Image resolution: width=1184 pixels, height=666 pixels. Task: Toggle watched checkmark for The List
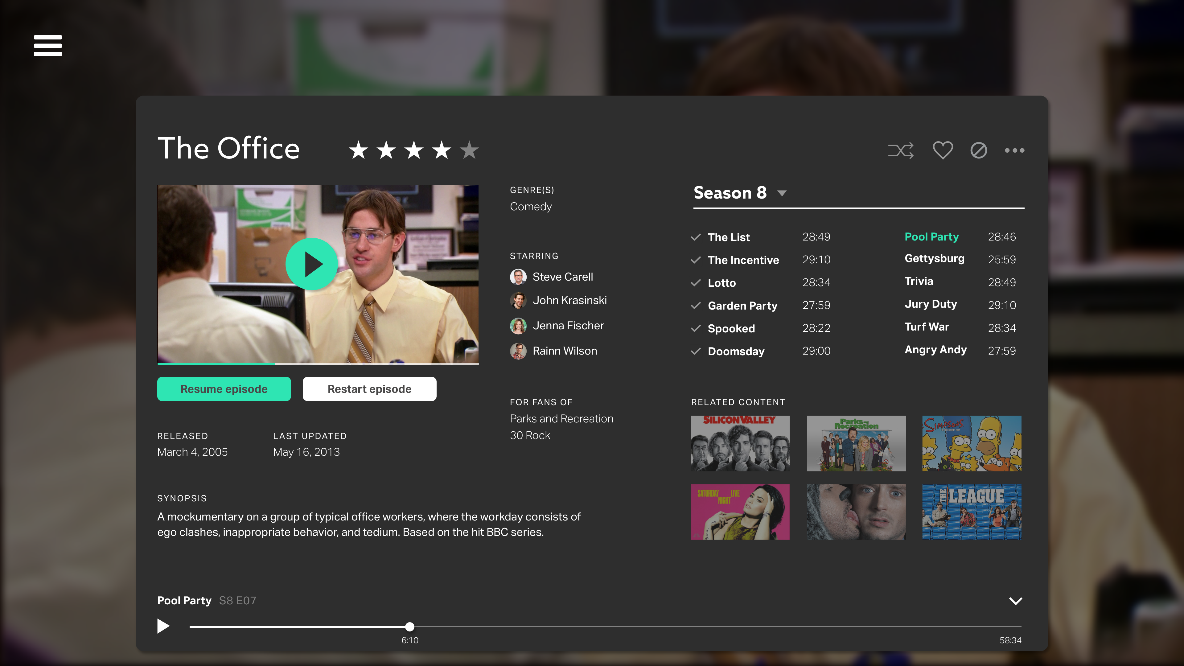(696, 237)
